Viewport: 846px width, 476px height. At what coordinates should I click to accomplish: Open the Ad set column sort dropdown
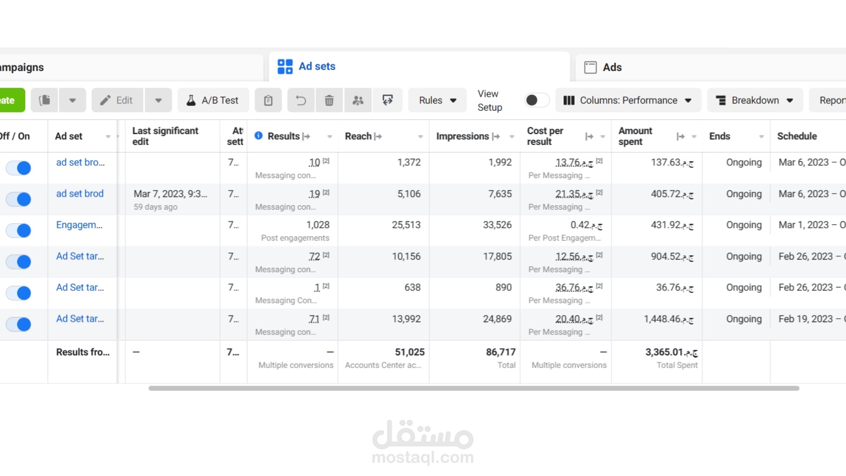pos(108,137)
